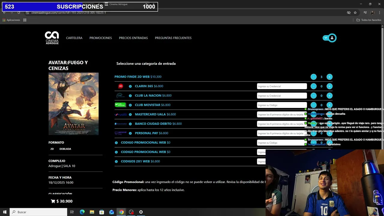This screenshot has width=384, height=216.
Task: Open Chrome profile avatar
Action: (x=372, y=13)
